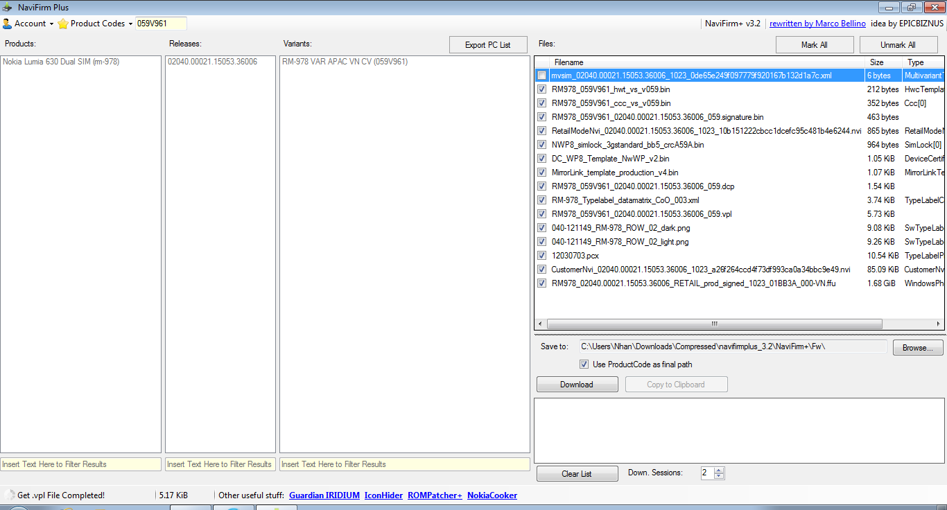Click the download log output box
The width and height of the screenshot is (947, 510).
739,430
